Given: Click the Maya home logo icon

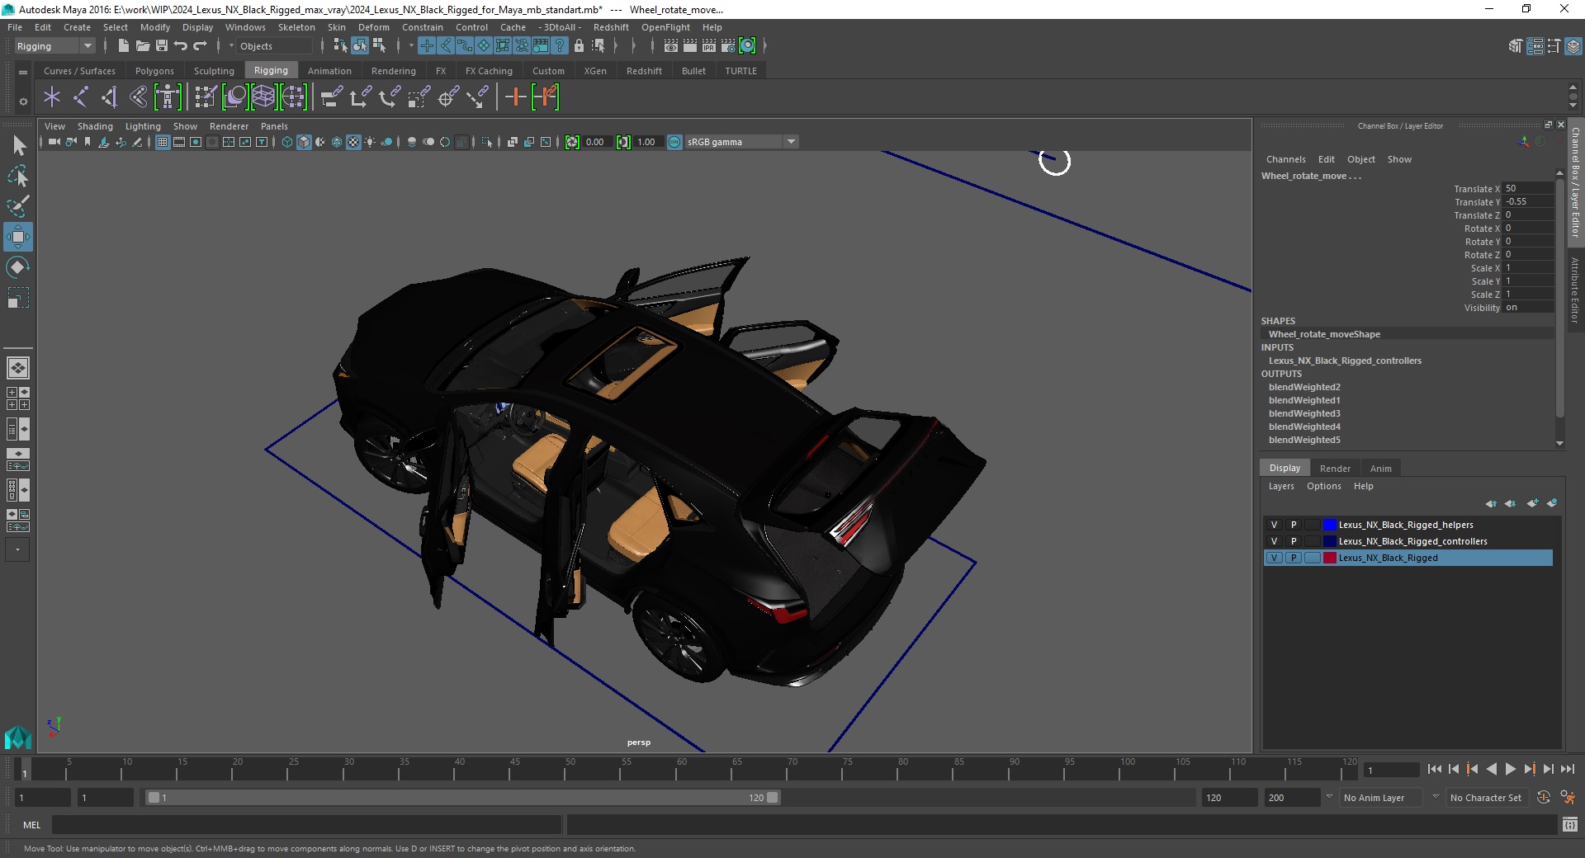Looking at the screenshot, I should [x=18, y=737].
